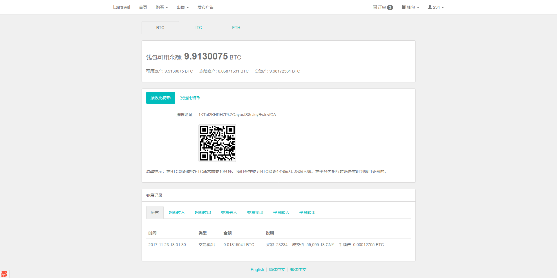Screen dimensions: 557x278
Task: Select 繁体中文 in the footer
Action: pos(298,270)
